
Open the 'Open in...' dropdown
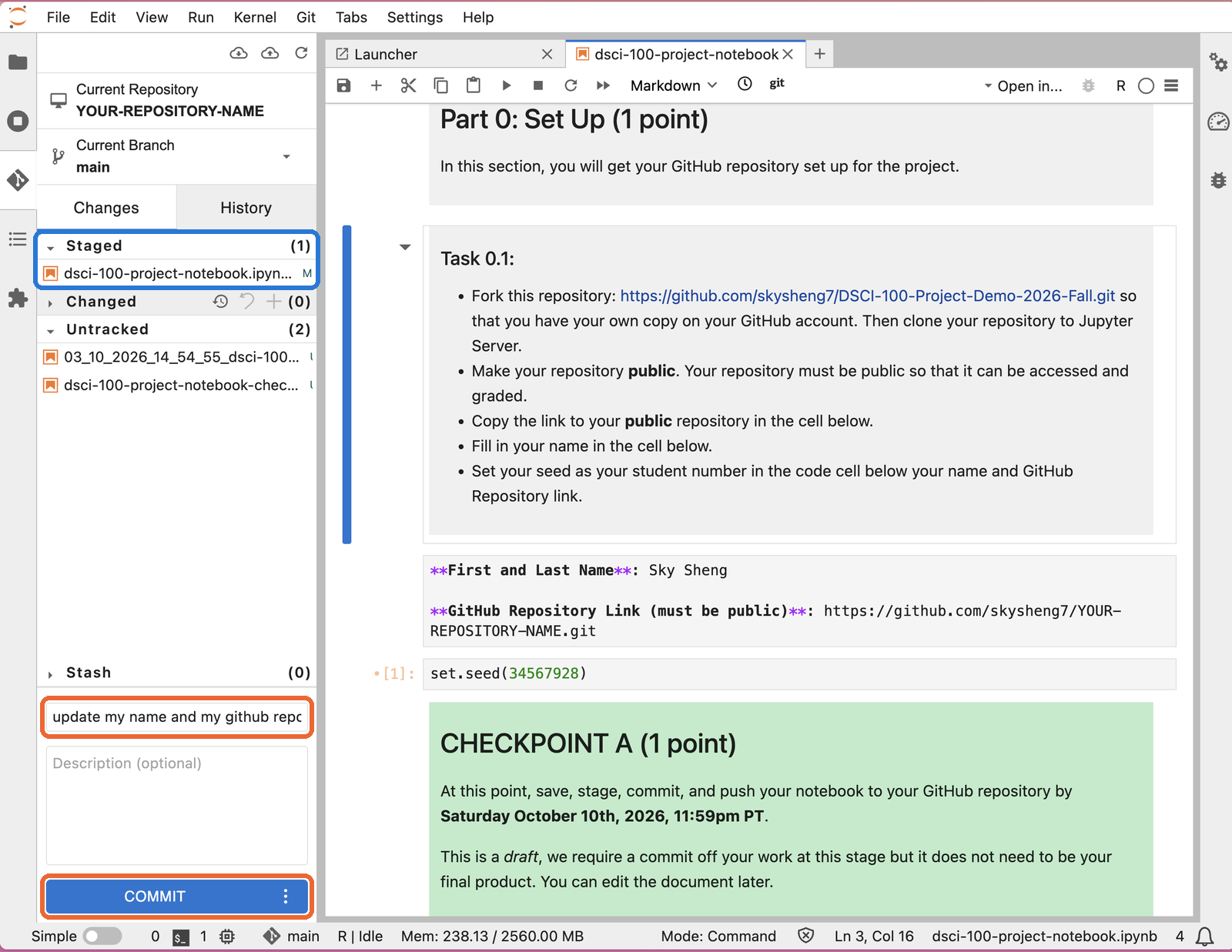click(x=1023, y=86)
